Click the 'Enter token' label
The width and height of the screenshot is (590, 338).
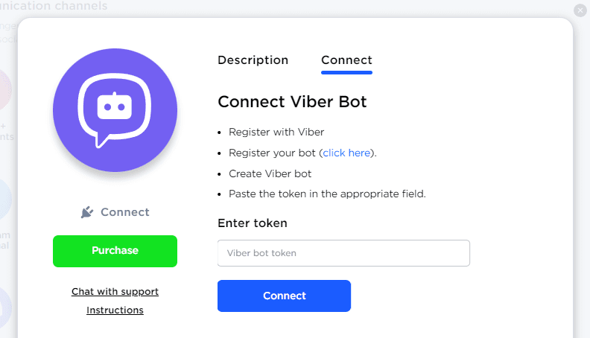tap(253, 223)
